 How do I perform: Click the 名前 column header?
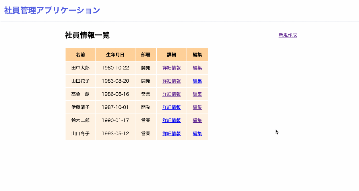[80, 55]
